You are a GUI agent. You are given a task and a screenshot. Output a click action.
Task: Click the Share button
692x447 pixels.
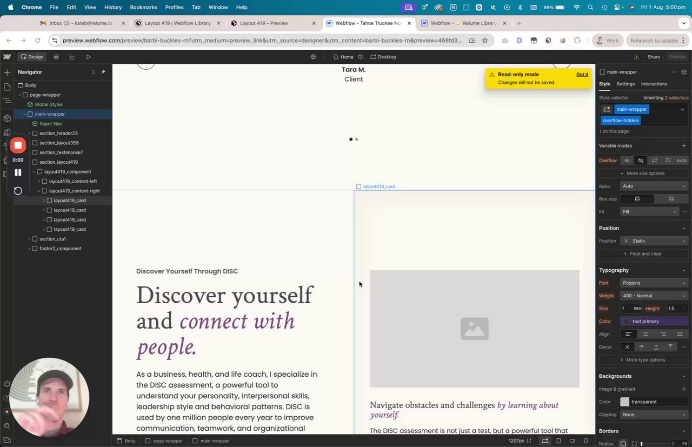(654, 57)
